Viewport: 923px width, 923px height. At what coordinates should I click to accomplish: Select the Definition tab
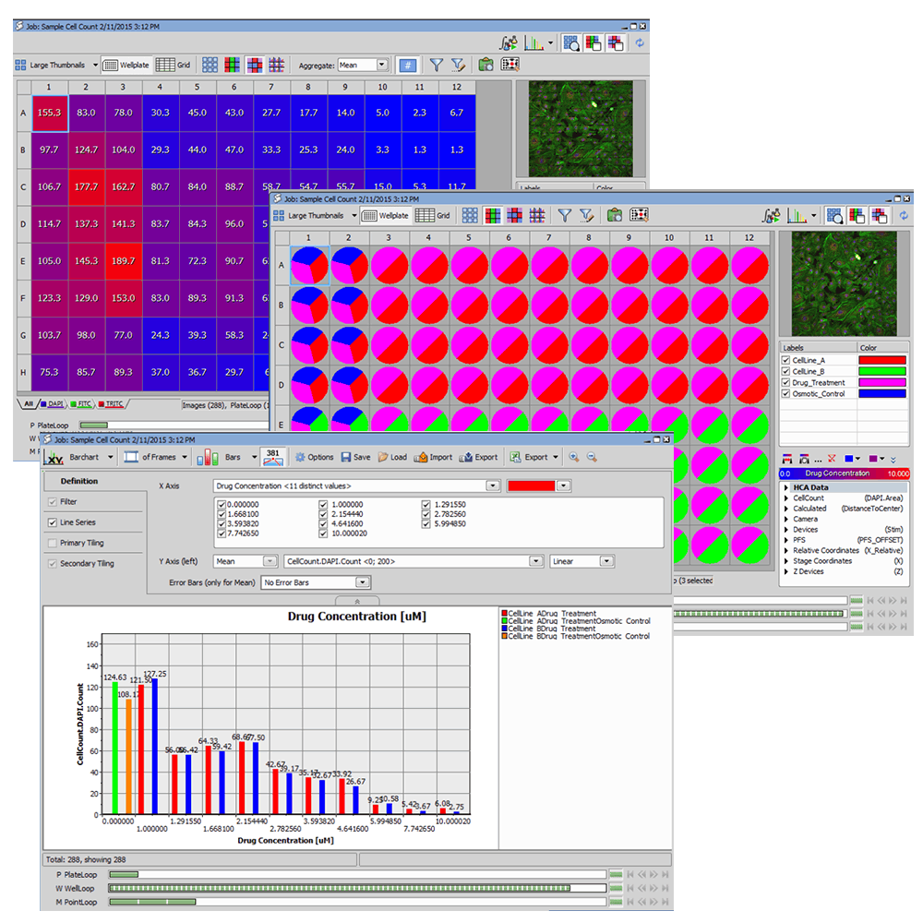[x=78, y=481]
